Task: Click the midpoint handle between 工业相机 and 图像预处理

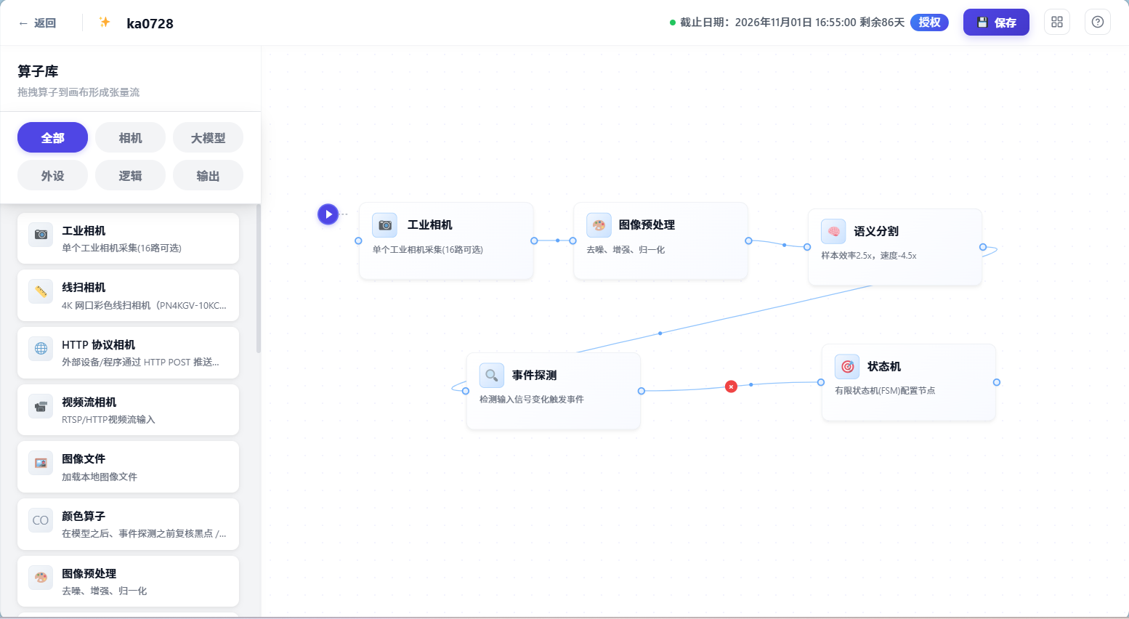Action: coord(558,240)
